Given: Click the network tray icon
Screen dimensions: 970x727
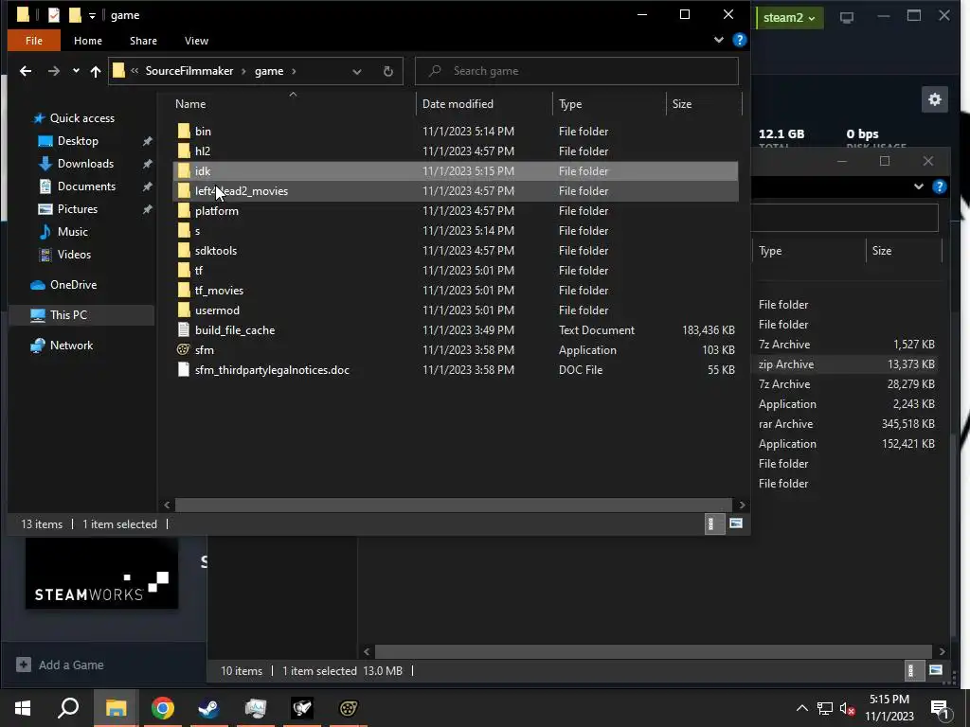Looking at the screenshot, I should click(825, 708).
